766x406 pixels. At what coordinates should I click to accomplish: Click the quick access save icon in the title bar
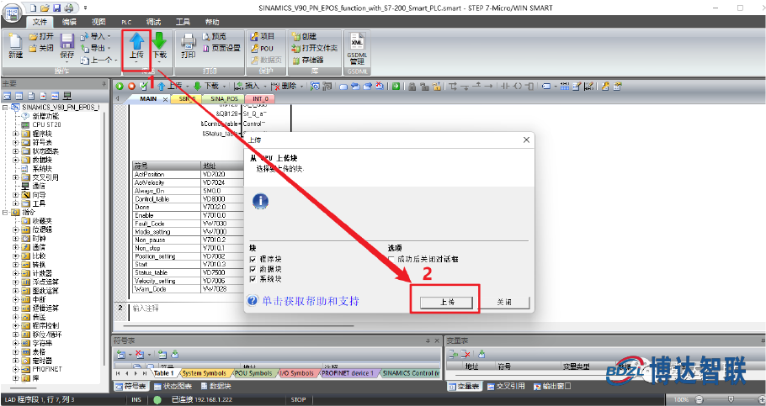tap(57, 8)
